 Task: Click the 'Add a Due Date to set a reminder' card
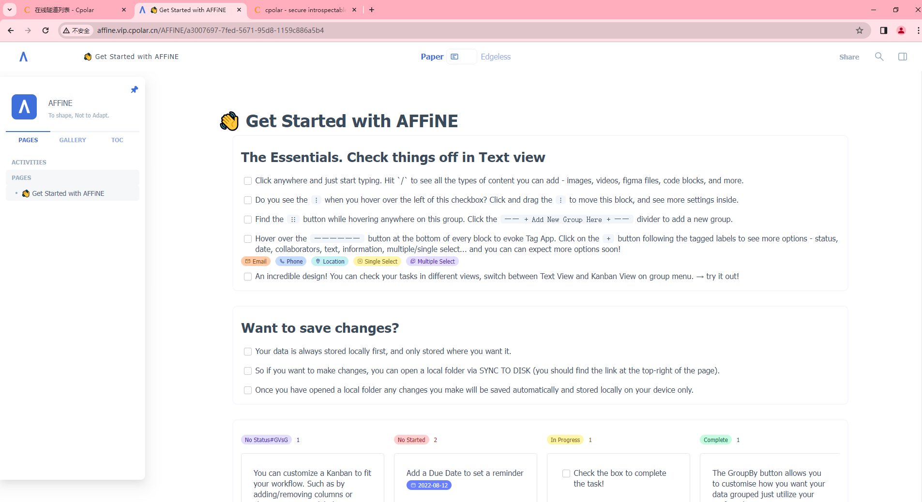[465, 478]
